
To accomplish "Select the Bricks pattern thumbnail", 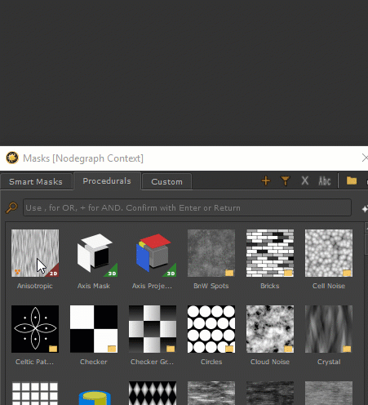I will point(270,253).
